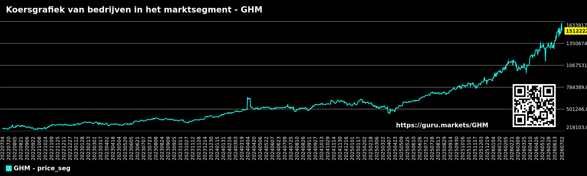Select the 1633817 y-axis label
Viewport: 587px width, 176px height.
(576, 25)
